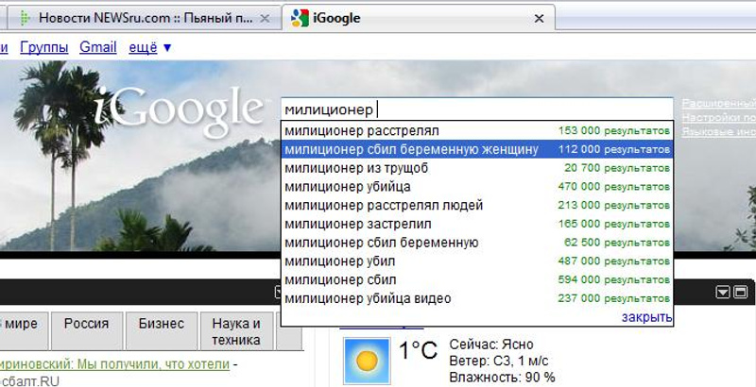This screenshot has height=387, width=756.
Task: Click the Сейчас: Ясно weather text
Action: (x=491, y=345)
